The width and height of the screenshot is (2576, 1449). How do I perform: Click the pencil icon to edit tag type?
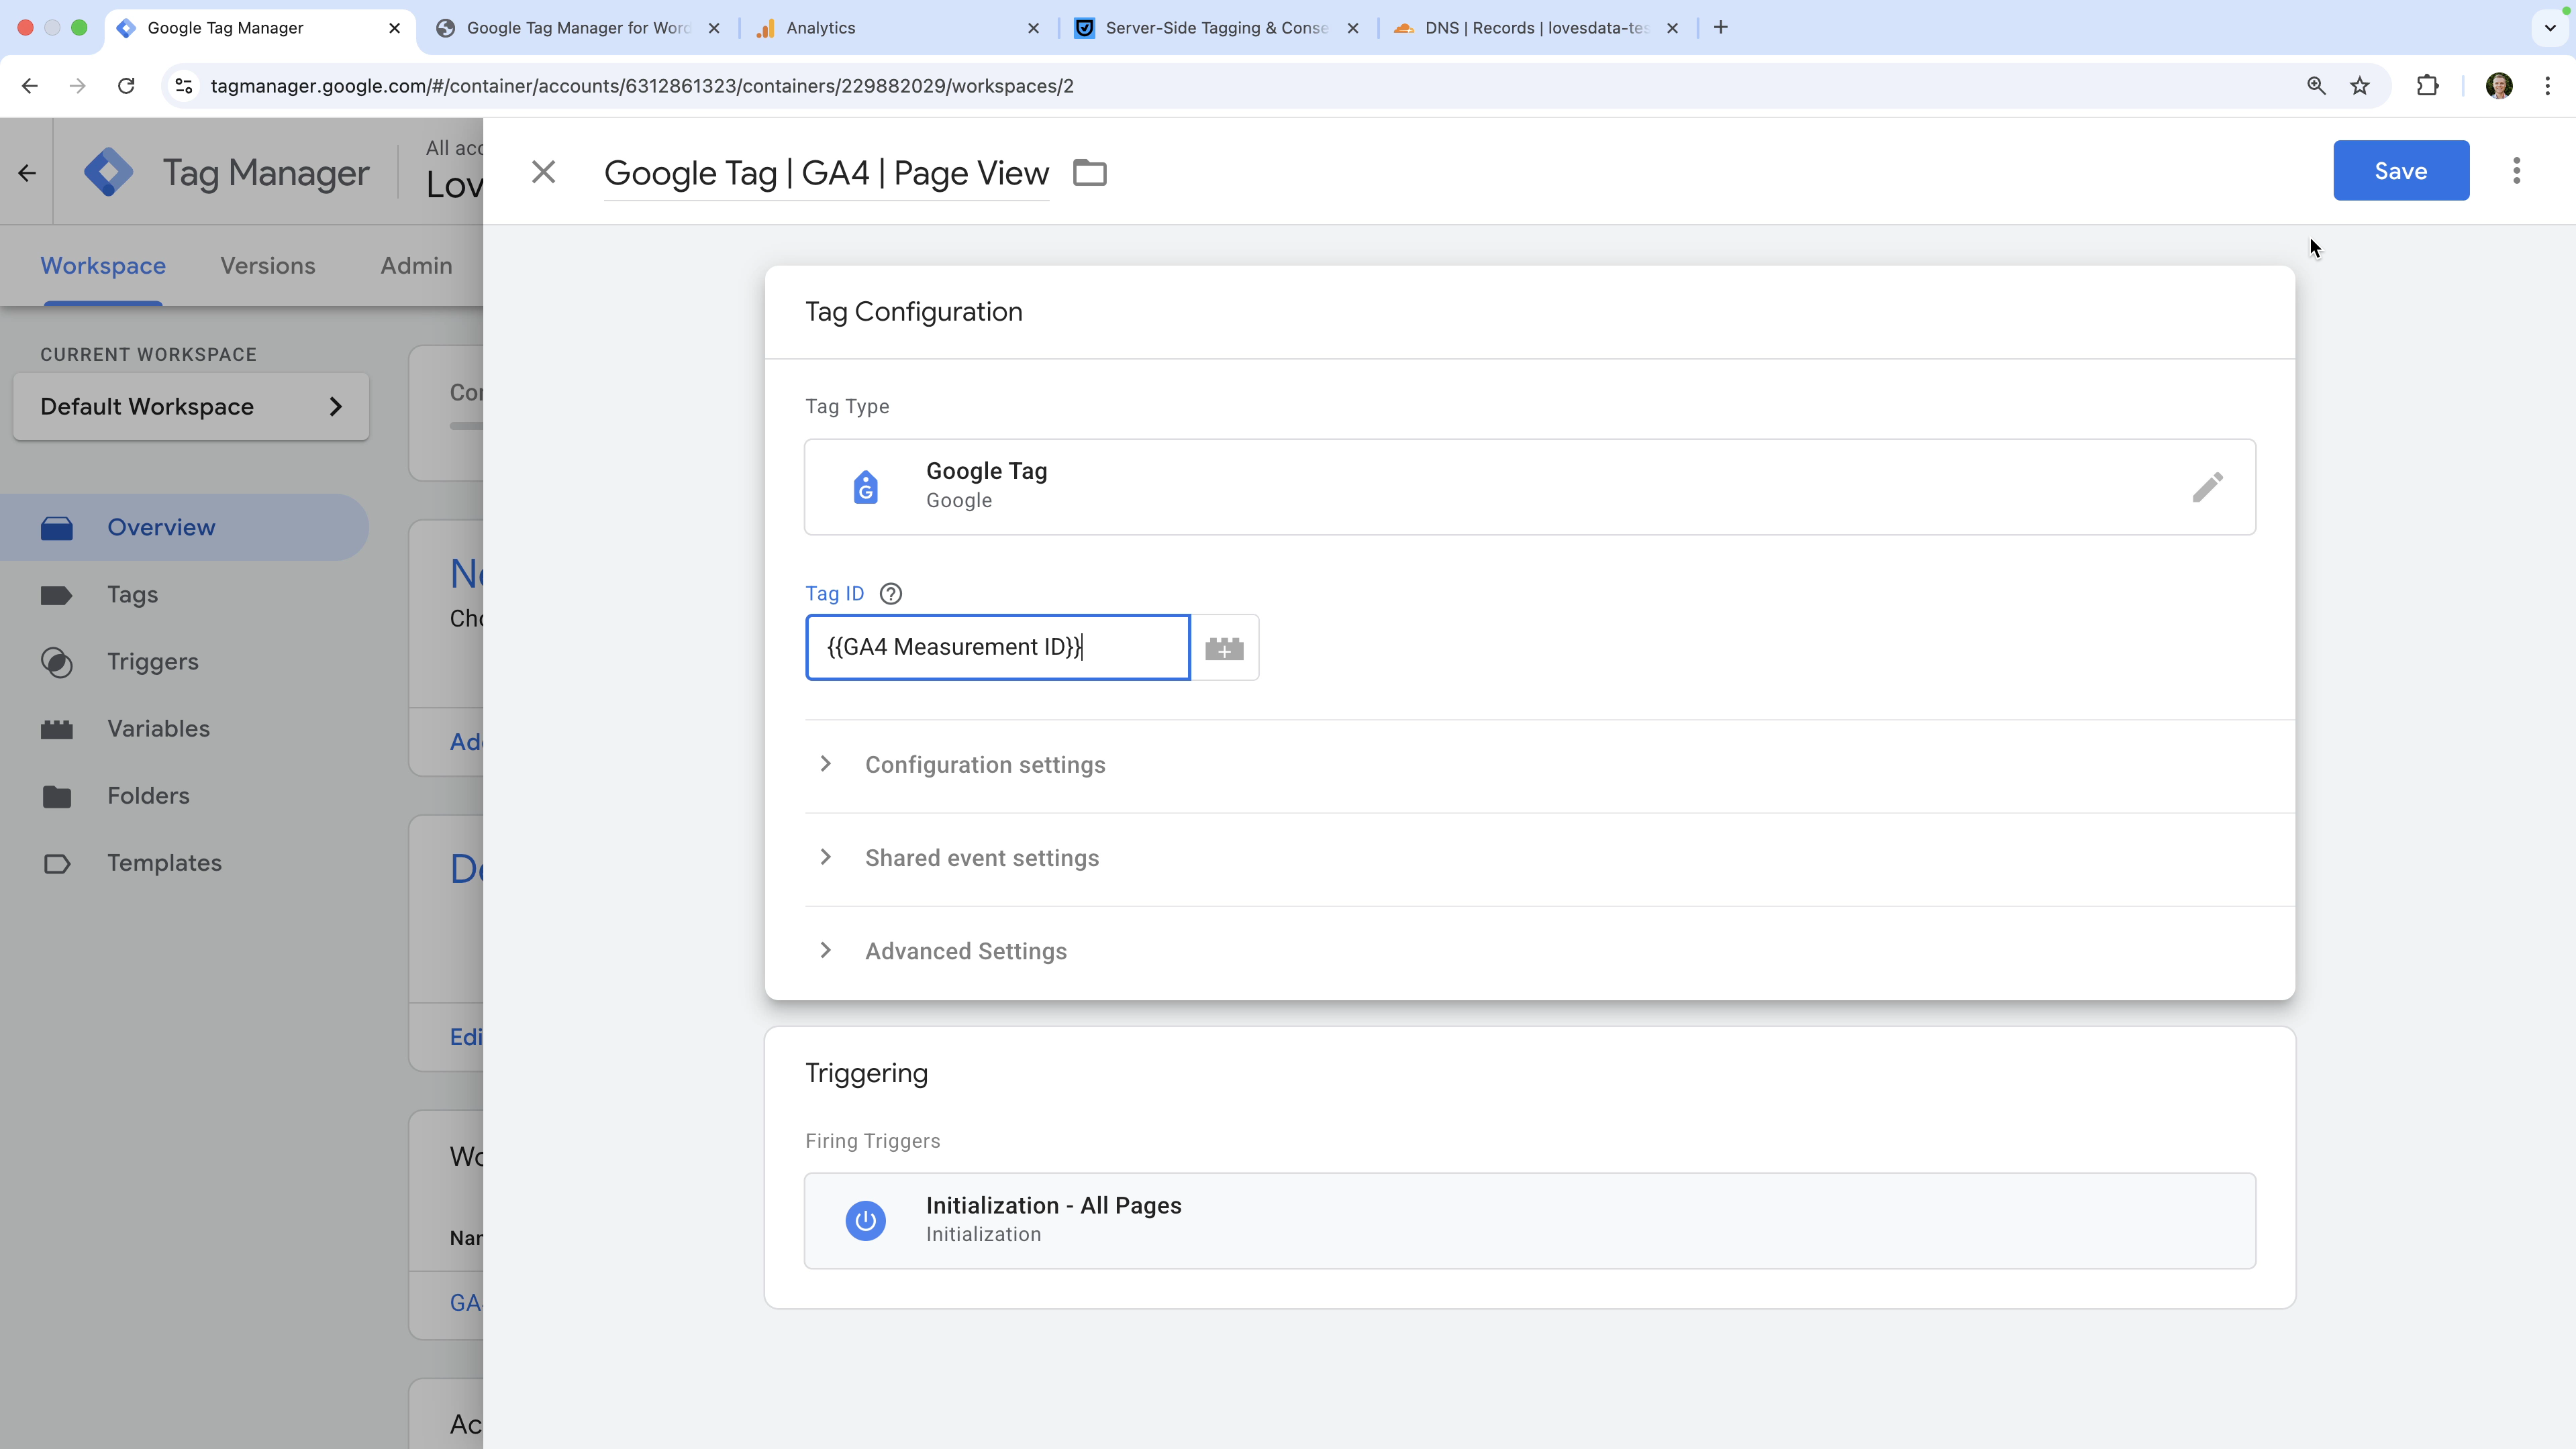point(2207,486)
